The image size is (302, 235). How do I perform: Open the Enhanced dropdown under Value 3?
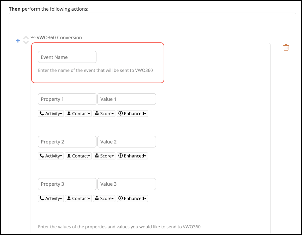132,198
